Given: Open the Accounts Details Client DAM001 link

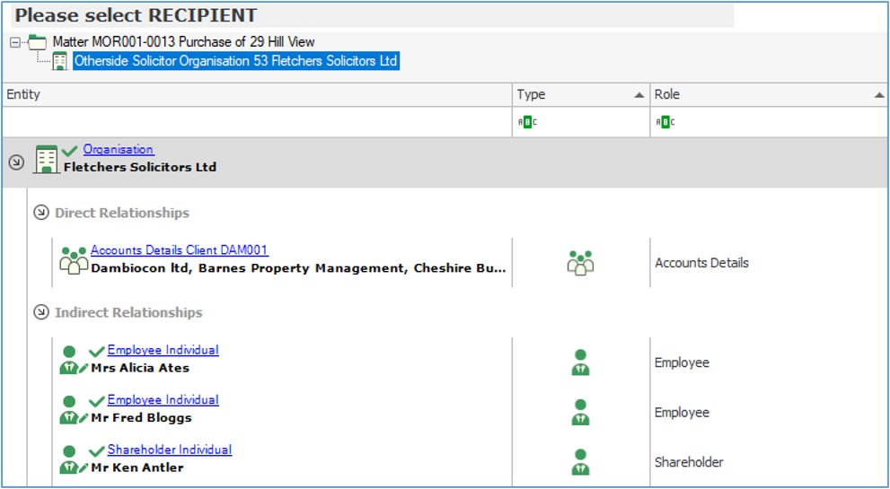Looking at the screenshot, I should 179,250.
